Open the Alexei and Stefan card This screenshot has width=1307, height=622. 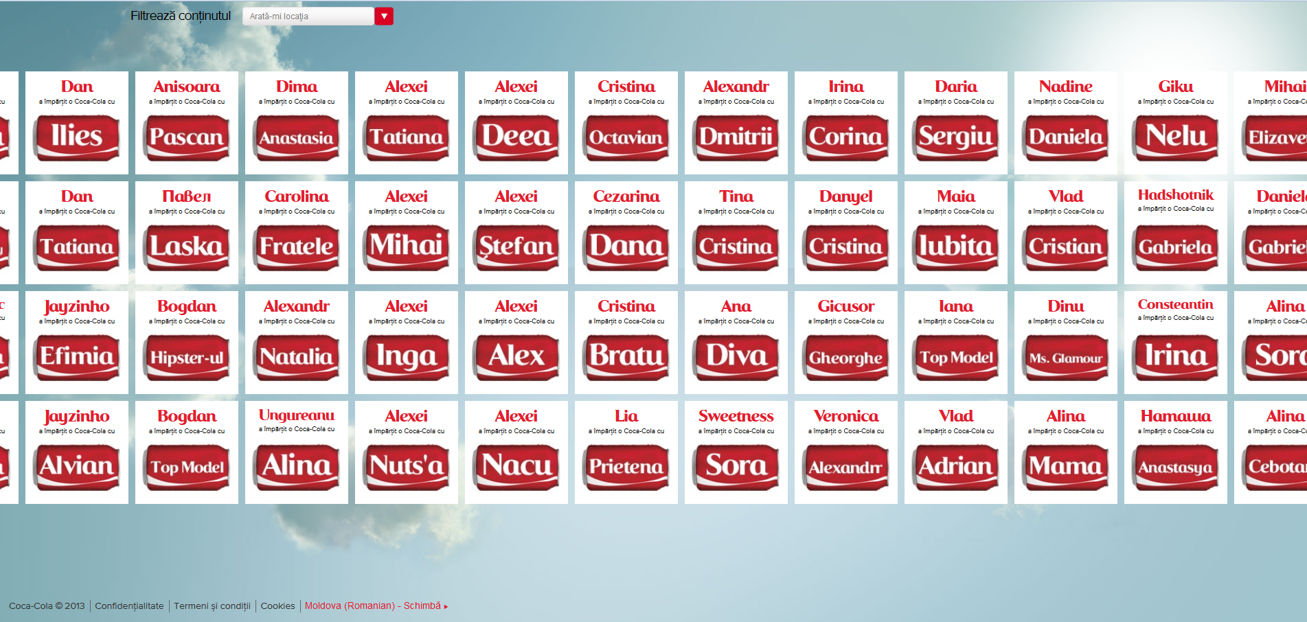[x=516, y=233]
